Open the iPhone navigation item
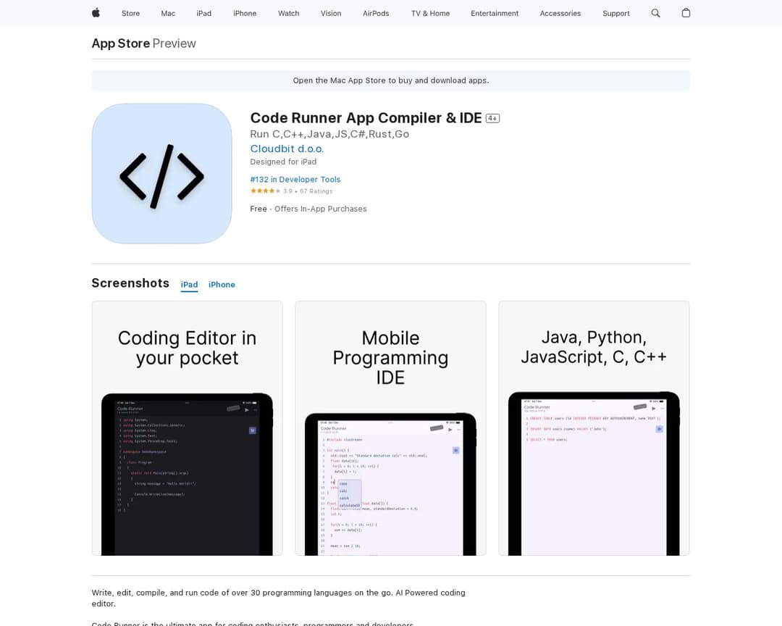Image resolution: width=782 pixels, height=626 pixels. [245, 14]
